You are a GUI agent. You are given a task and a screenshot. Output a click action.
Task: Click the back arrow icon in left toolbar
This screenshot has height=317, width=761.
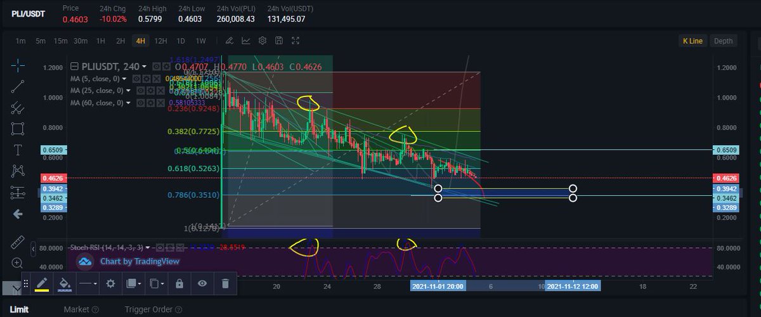click(x=18, y=214)
